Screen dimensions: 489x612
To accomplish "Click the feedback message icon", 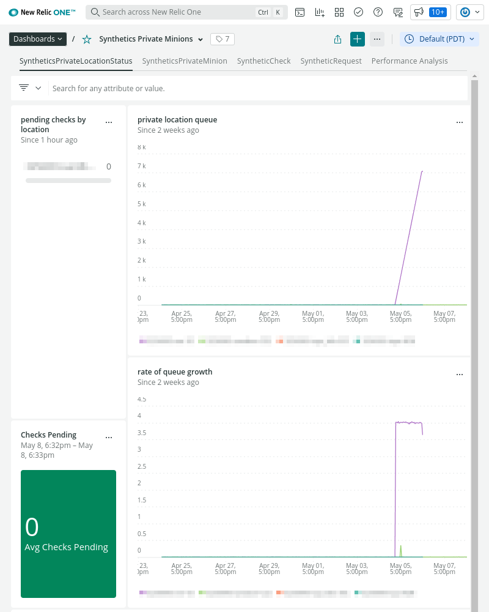I will [x=398, y=12].
